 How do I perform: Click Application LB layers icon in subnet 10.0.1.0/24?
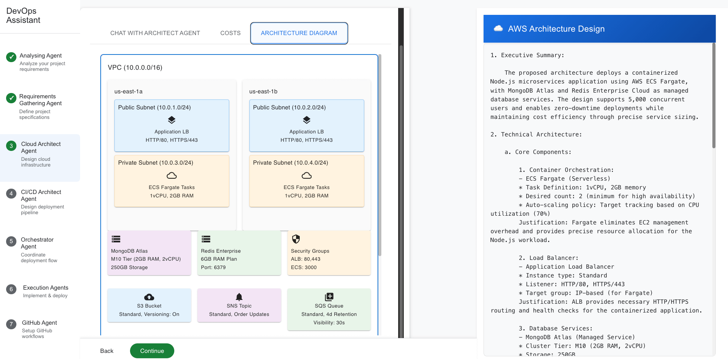coord(172,120)
